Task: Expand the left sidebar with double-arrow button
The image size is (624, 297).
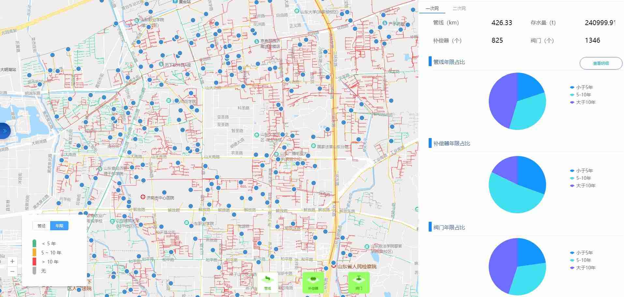Action: (5, 131)
